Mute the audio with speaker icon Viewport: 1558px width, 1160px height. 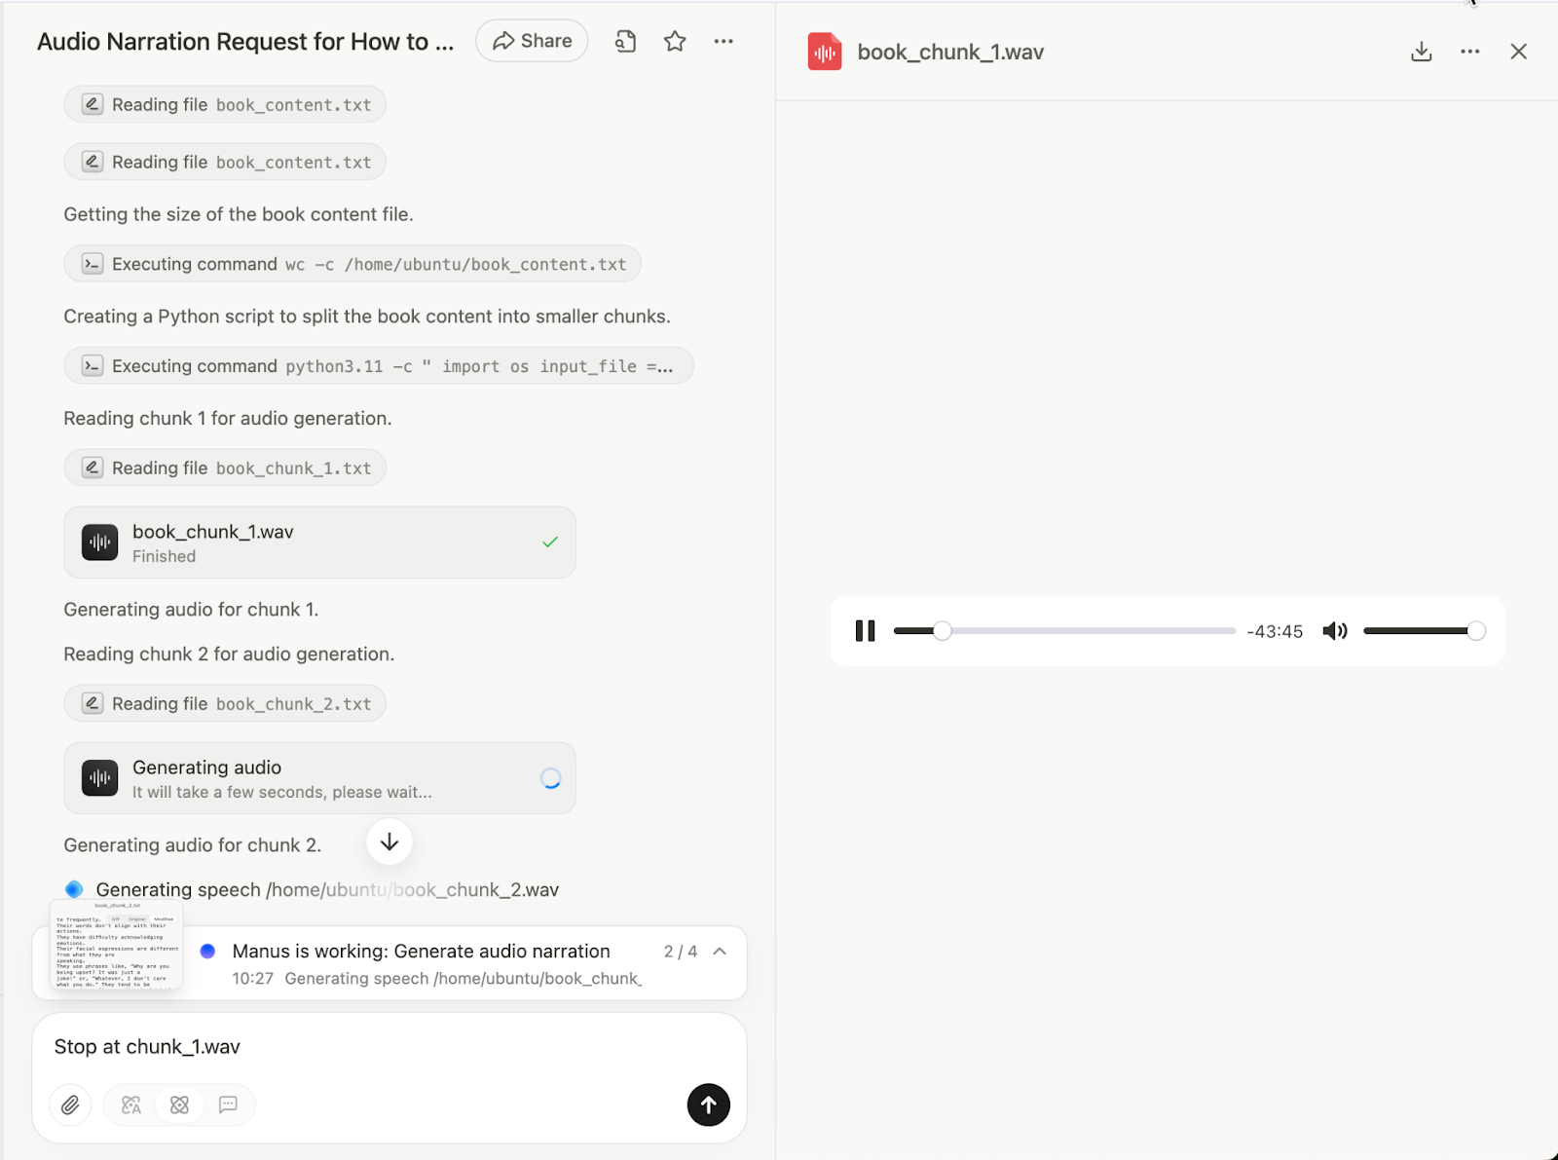tap(1335, 631)
